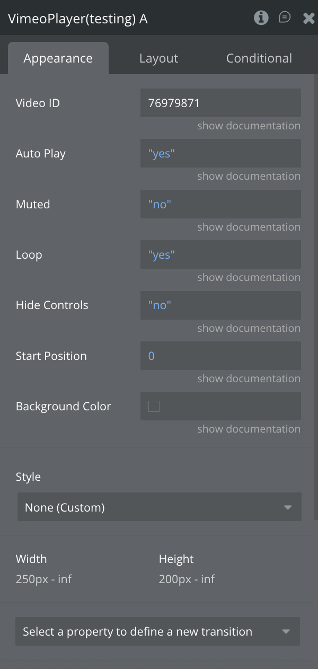Open the Background Color swatch picker
318x669 pixels.
click(x=154, y=407)
